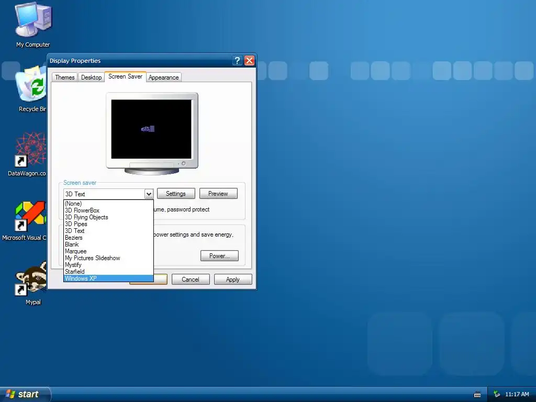The height and width of the screenshot is (402, 536).
Task: Choose Blank screen saver
Action: click(108, 244)
